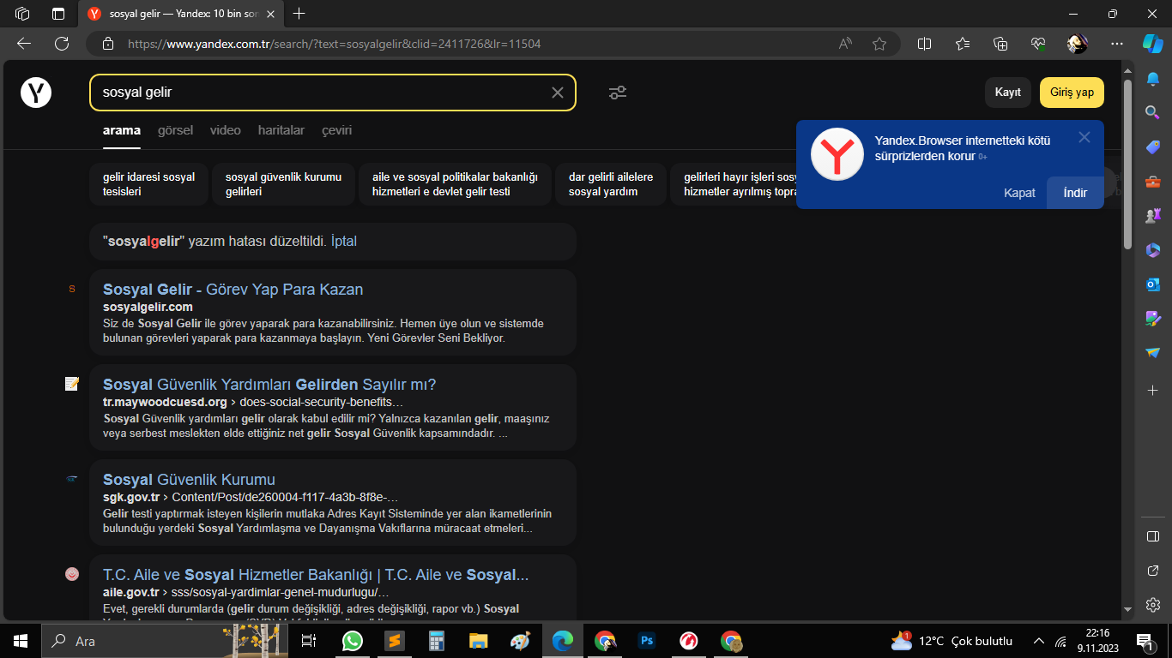This screenshot has height=658, width=1172.
Task: Open Read aloud from address bar
Action: click(x=845, y=44)
